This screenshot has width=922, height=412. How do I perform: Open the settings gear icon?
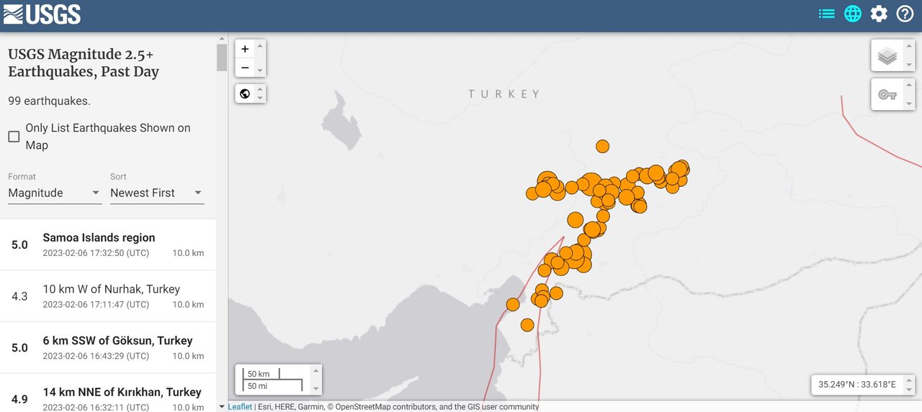coord(879,14)
